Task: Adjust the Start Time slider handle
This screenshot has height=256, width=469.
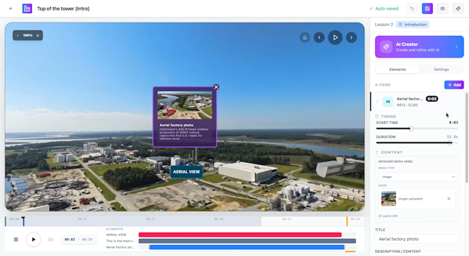Action: coord(411,128)
